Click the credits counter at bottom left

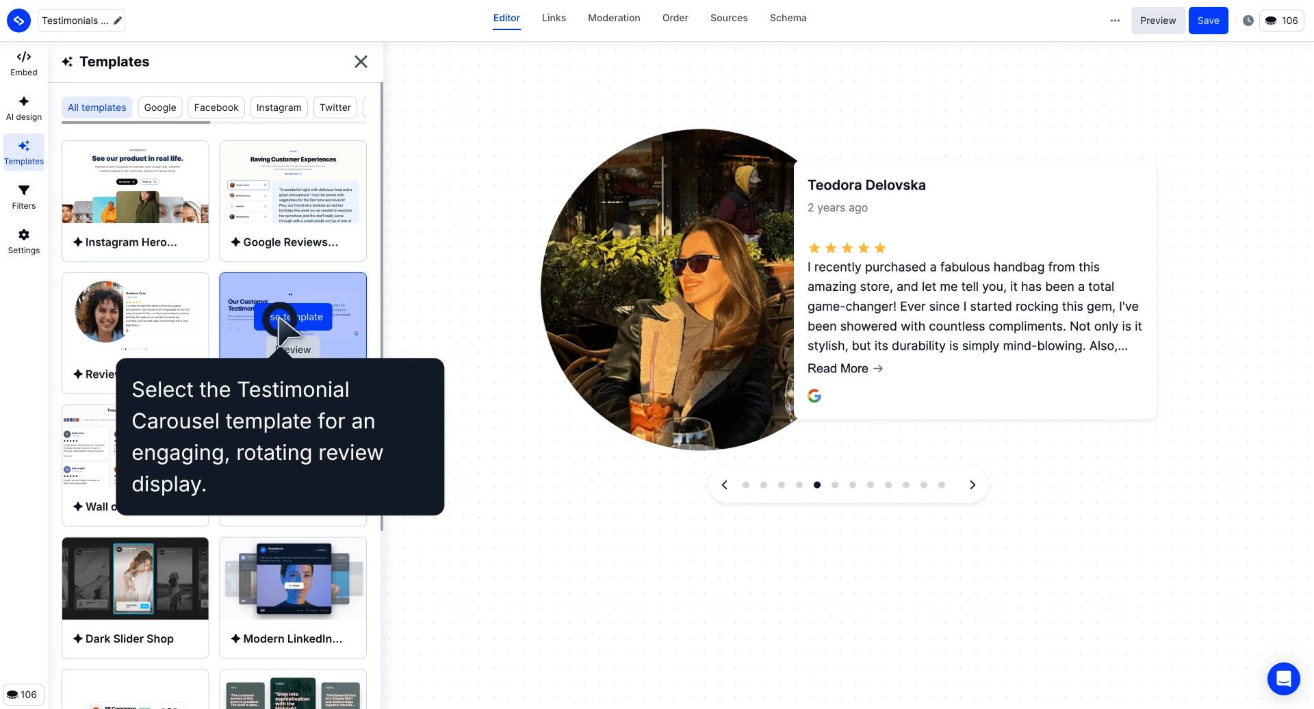(x=23, y=695)
